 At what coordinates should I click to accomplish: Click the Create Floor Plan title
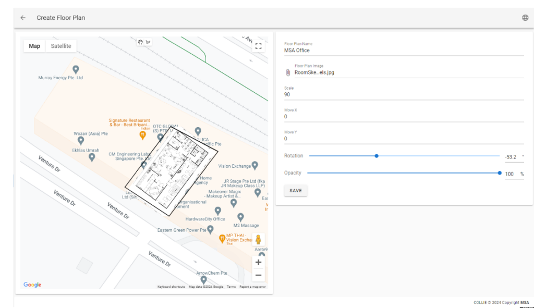[61, 18]
